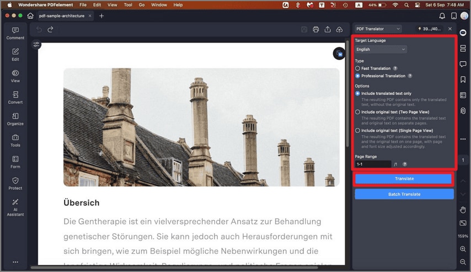
Task: Click the horizontal scrollbar below document
Action: 174,267
